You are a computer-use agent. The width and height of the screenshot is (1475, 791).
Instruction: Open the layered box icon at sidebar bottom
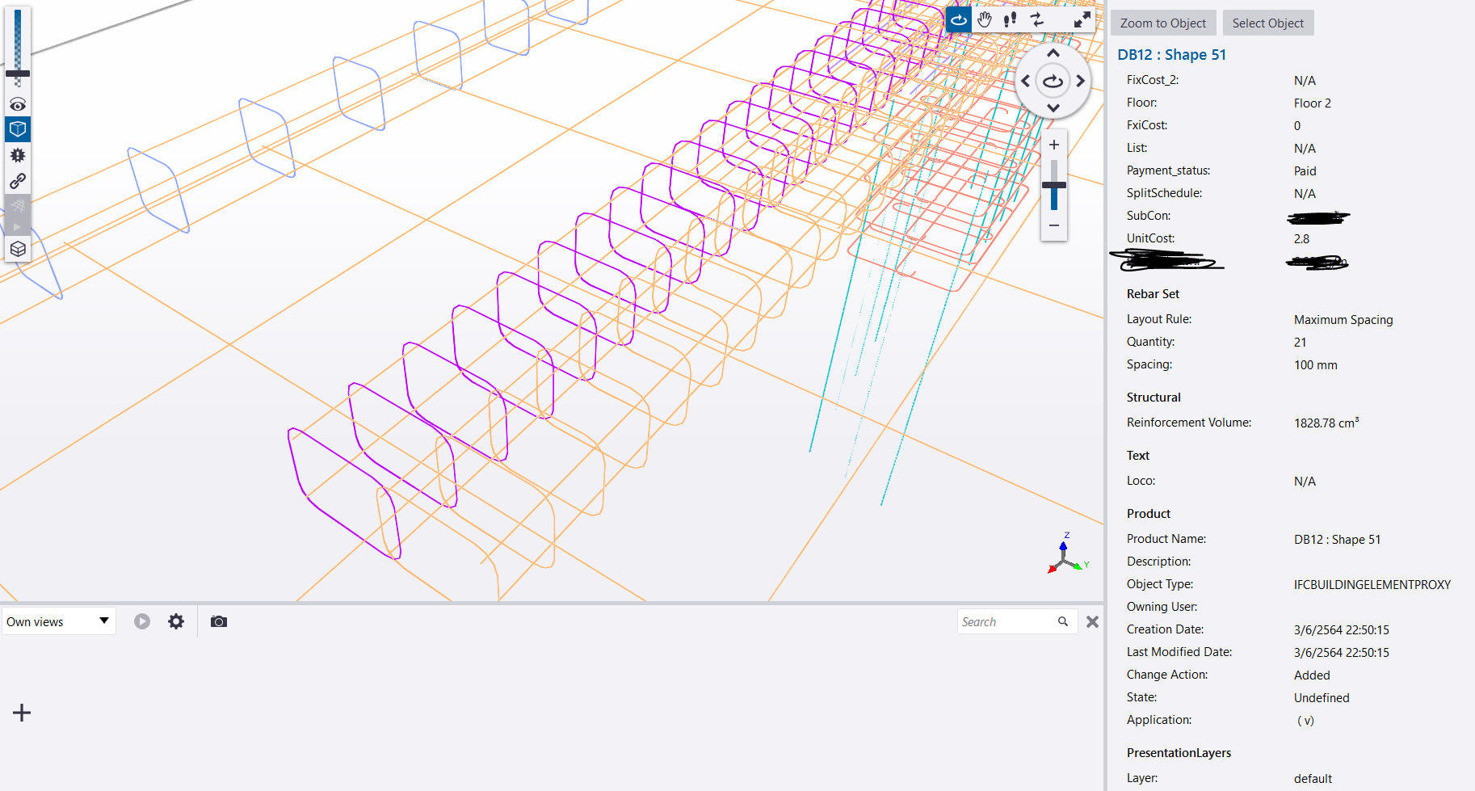[18, 249]
